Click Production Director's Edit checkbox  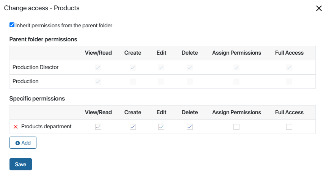tap(161, 68)
